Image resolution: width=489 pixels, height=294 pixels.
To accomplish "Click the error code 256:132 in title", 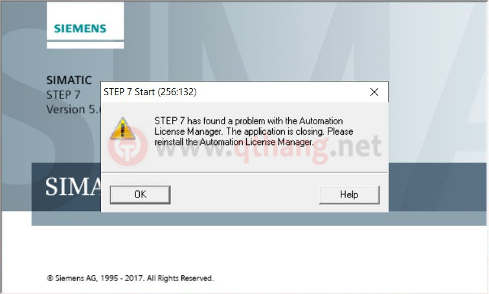I will [x=177, y=92].
